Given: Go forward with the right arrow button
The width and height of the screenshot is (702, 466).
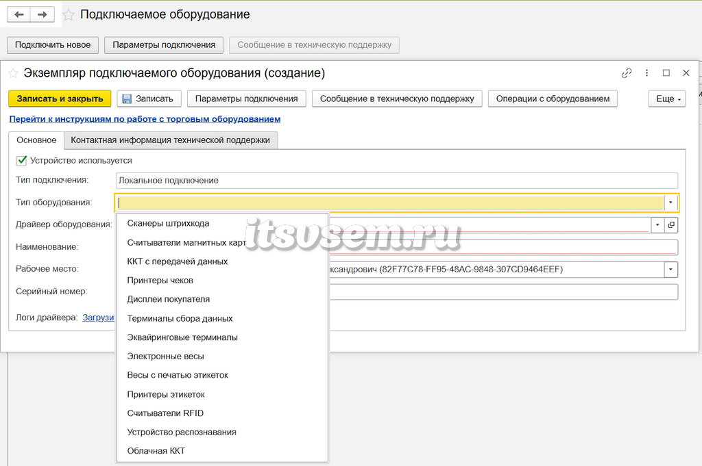Looking at the screenshot, I should [43, 15].
